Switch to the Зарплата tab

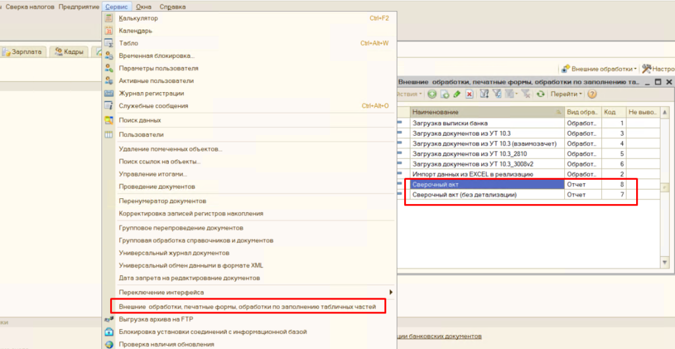point(25,51)
